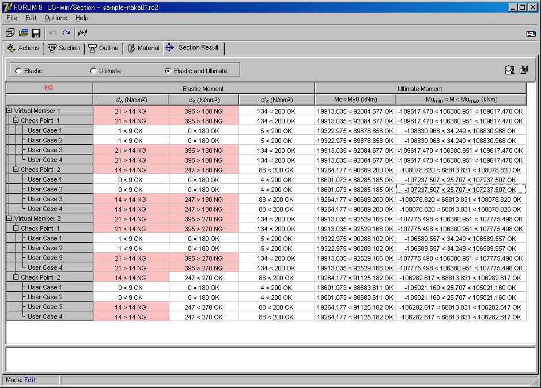The image size is (541, 388).
Task: Switch to the Section tab
Action: click(x=64, y=48)
